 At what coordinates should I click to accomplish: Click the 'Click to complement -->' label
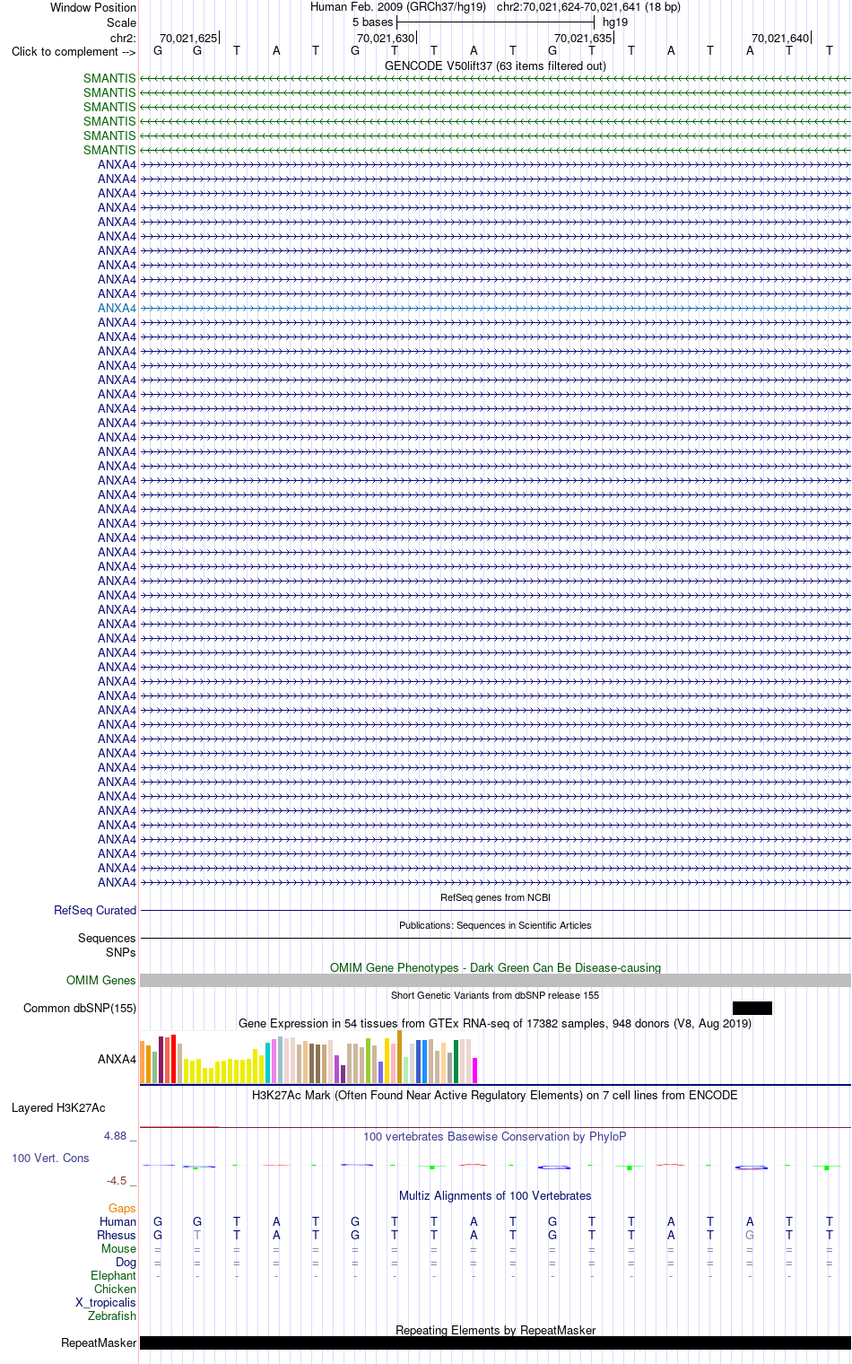[x=74, y=51]
